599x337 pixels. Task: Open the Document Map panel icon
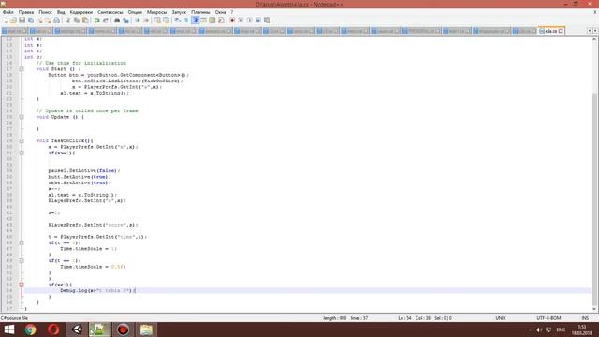[x=212, y=21]
